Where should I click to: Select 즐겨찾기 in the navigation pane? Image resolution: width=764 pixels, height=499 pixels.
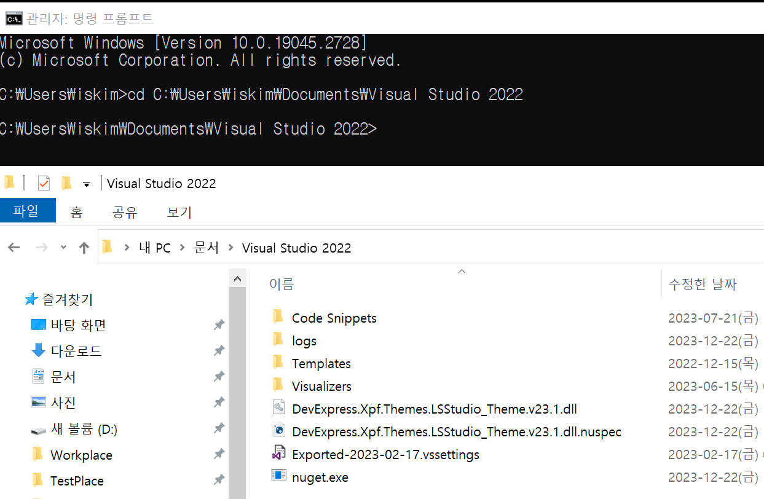(x=68, y=300)
